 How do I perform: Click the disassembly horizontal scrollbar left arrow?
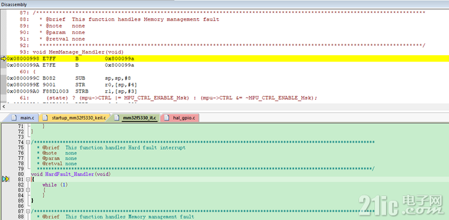pos(4,107)
